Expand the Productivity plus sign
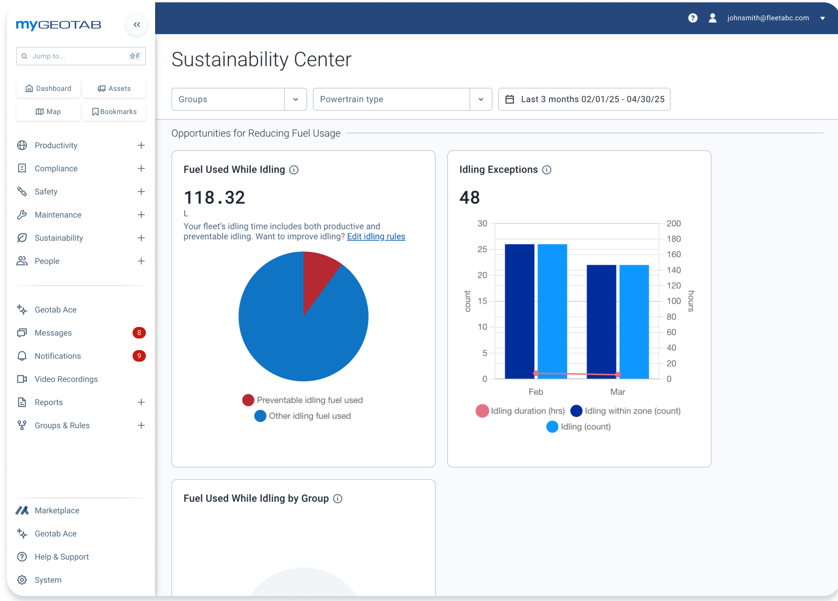The image size is (838, 601). pyautogui.click(x=141, y=145)
